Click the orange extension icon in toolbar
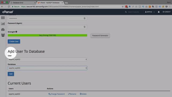 150,6
